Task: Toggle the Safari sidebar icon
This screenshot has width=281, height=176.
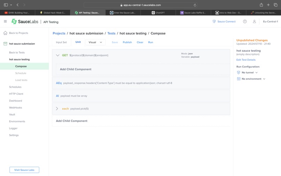Action: pyautogui.click(x=6, y=5)
